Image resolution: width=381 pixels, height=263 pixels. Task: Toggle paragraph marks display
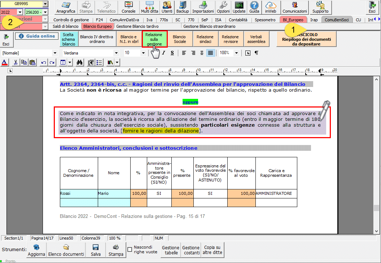[x=257, y=53]
